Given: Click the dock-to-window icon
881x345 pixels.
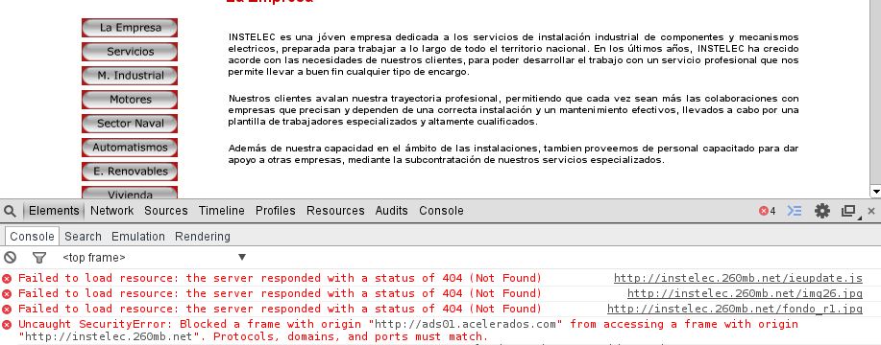Looking at the screenshot, I should tap(848, 211).
